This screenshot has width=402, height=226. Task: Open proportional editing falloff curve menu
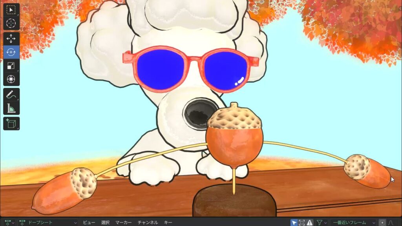tap(391, 222)
